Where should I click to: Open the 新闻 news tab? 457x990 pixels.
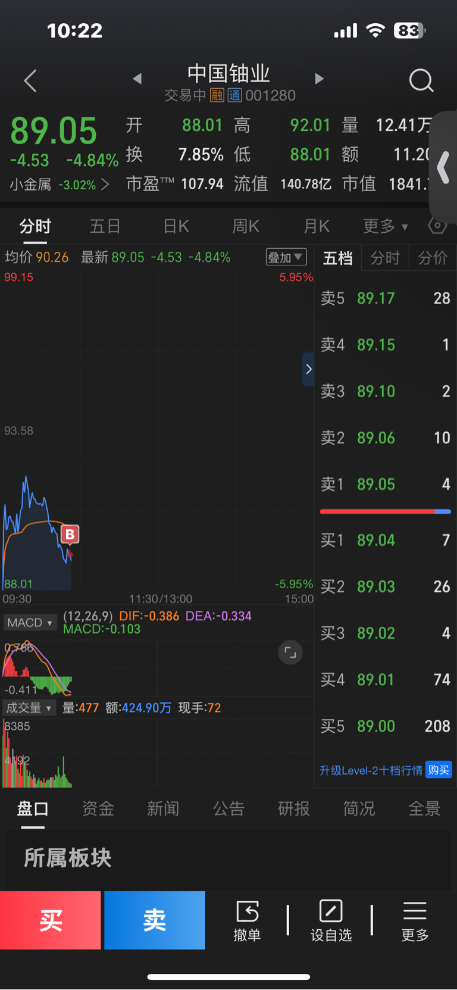pyautogui.click(x=163, y=808)
